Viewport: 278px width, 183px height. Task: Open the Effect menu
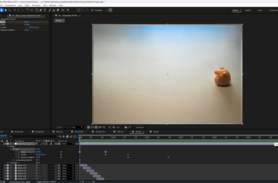(x=27, y=5)
